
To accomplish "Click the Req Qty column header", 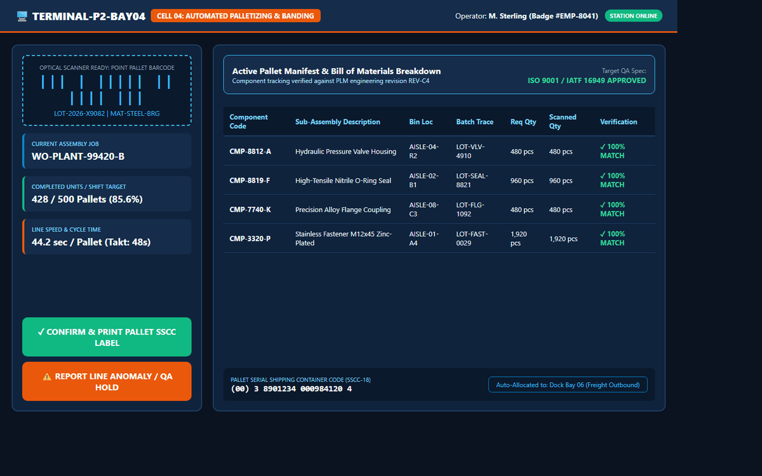I will [x=523, y=122].
